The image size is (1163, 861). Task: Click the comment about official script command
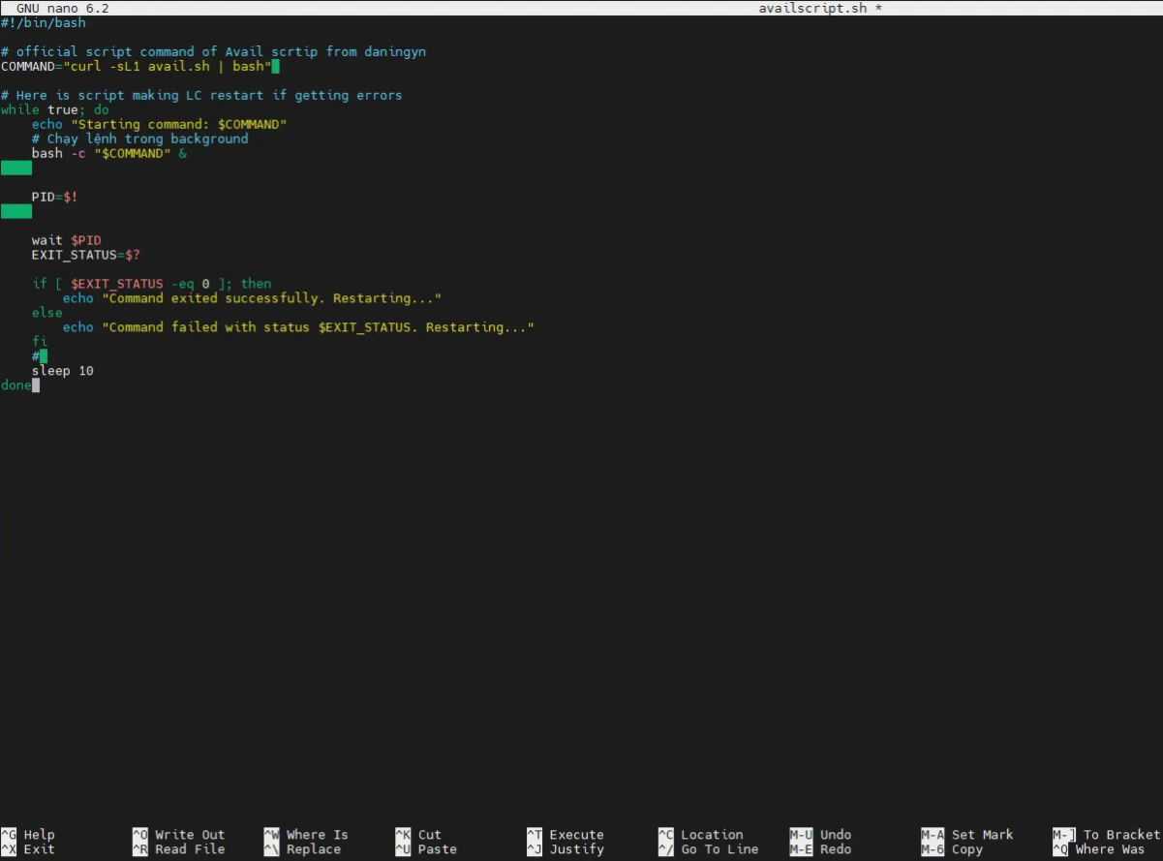click(214, 51)
